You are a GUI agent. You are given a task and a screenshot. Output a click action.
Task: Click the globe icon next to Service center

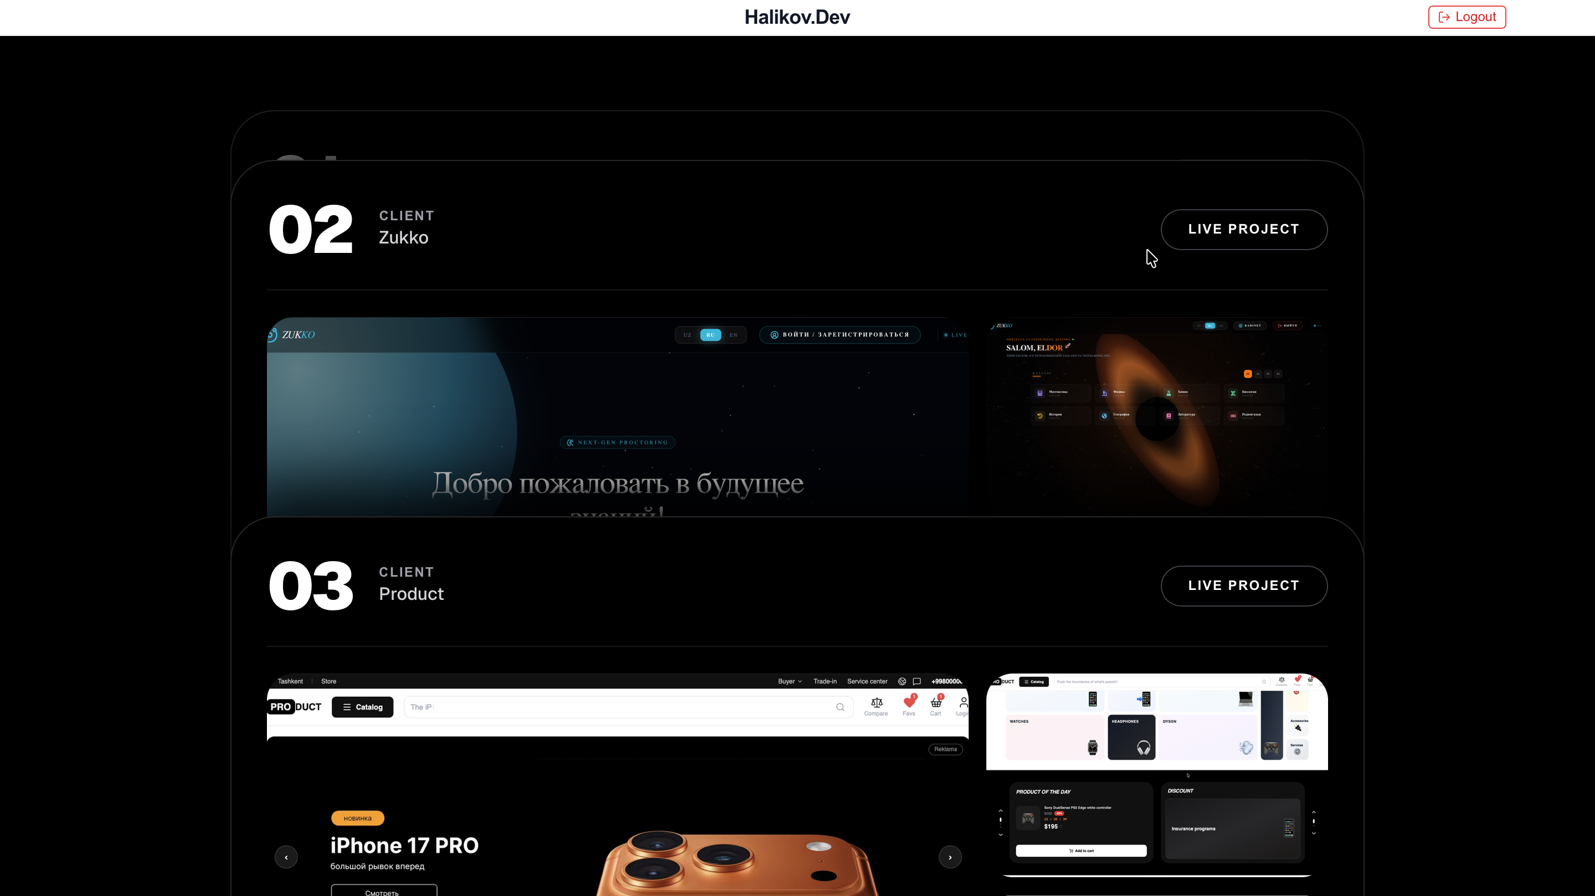[902, 681]
